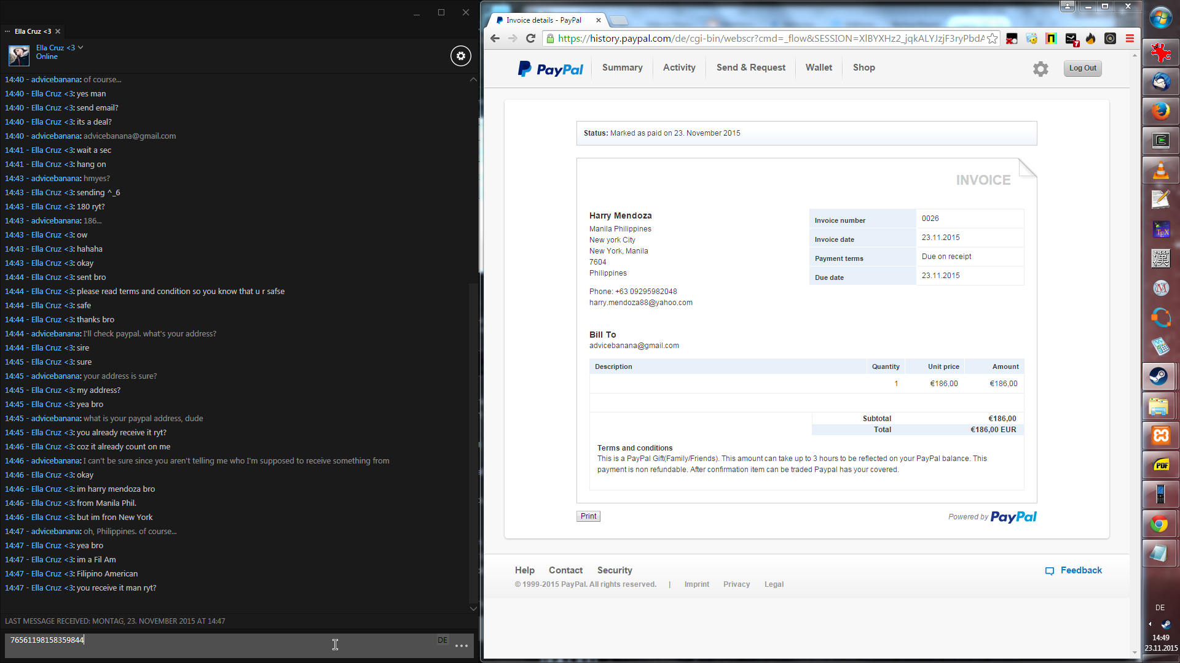The image size is (1180, 663).
Task: Open Steam chat settings gear
Action: (x=461, y=56)
